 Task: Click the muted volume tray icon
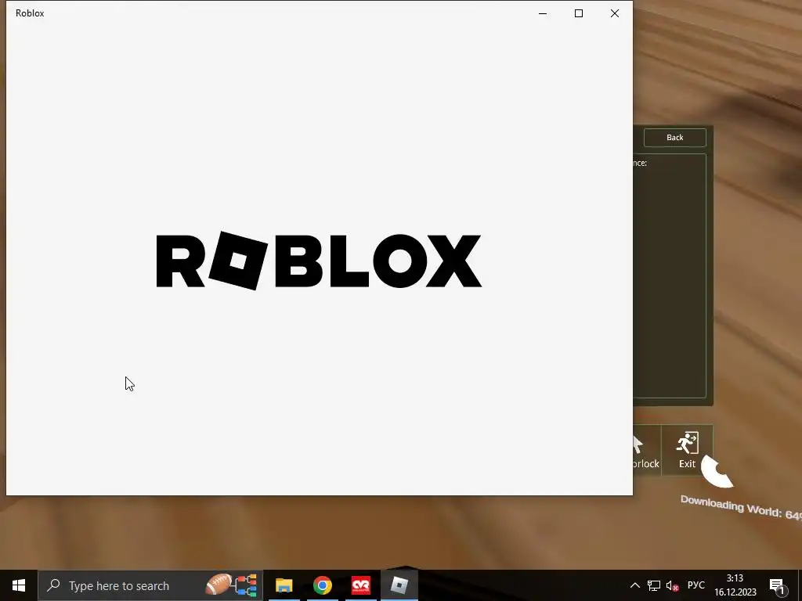[x=673, y=585]
